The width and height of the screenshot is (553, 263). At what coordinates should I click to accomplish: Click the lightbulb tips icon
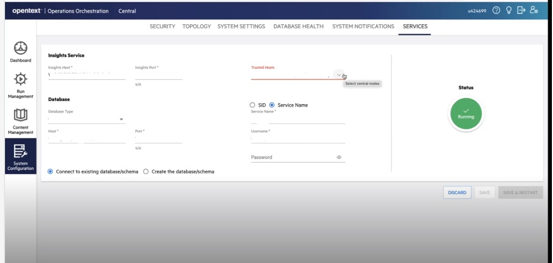pyautogui.click(x=509, y=10)
